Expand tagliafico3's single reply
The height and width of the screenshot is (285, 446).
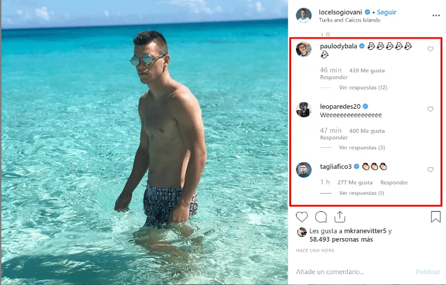pos(361,193)
